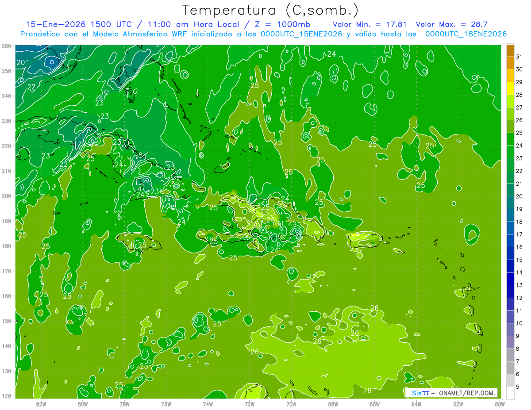Pick the yellow legend color between 28 and 29

[510, 88]
